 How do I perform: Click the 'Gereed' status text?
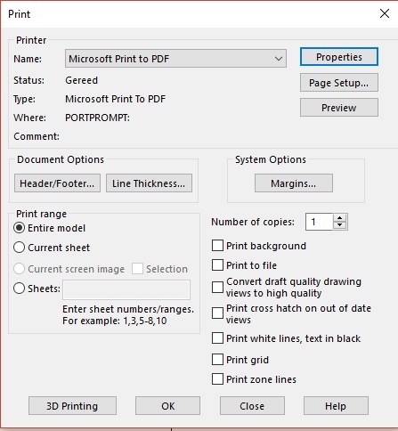pyautogui.click(x=81, y=80)
